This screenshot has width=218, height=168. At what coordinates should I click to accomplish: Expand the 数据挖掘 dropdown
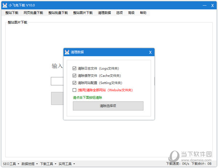[x=29, y=164]
